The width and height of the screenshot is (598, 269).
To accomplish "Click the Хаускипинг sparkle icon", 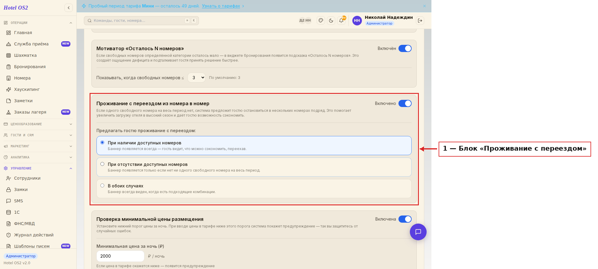I will click(x=8, y=89).
